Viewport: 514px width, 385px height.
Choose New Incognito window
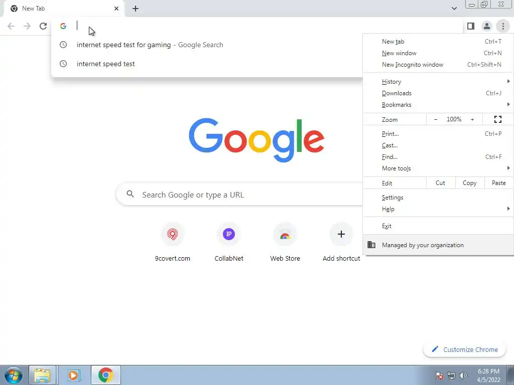click(x=438, y=65)
